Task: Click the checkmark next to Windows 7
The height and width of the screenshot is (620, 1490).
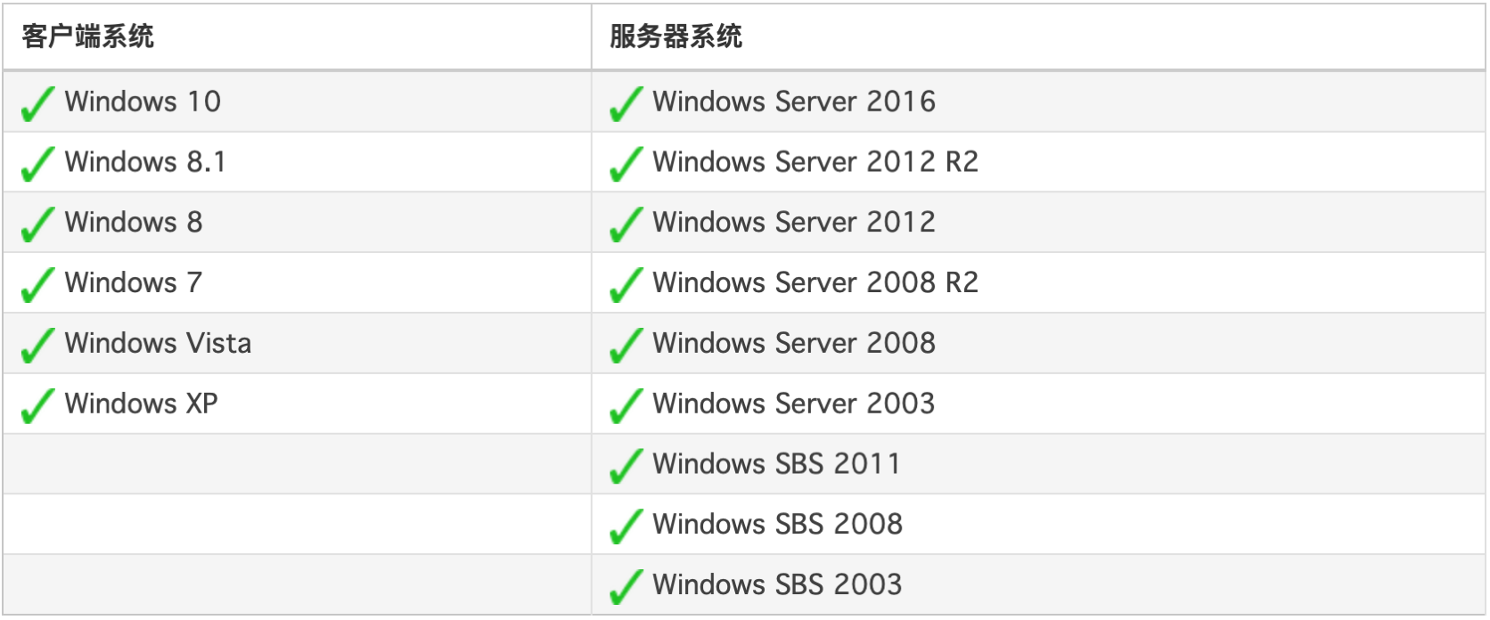Action: 37,285
